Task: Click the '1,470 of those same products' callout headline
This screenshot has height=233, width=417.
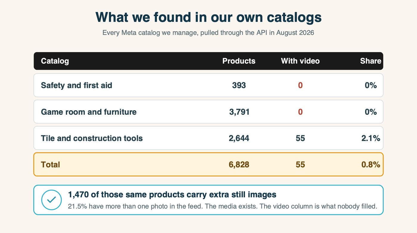Action: pos(172,195)
